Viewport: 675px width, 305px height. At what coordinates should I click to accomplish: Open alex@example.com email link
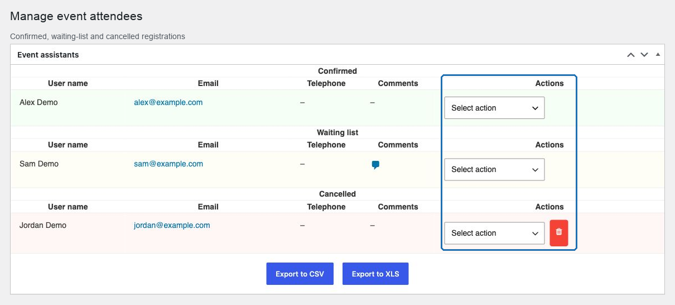tap(168, 102)
